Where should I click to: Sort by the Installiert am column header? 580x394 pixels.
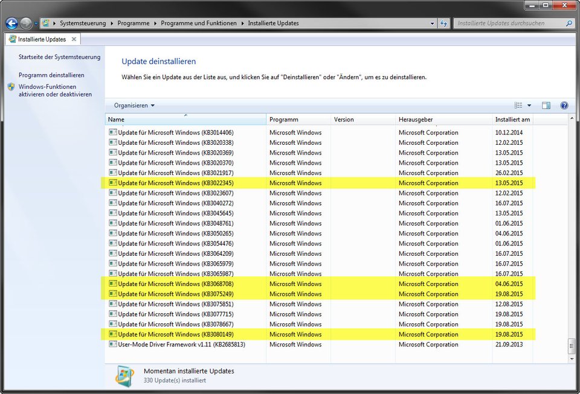[x=513, y=119]
